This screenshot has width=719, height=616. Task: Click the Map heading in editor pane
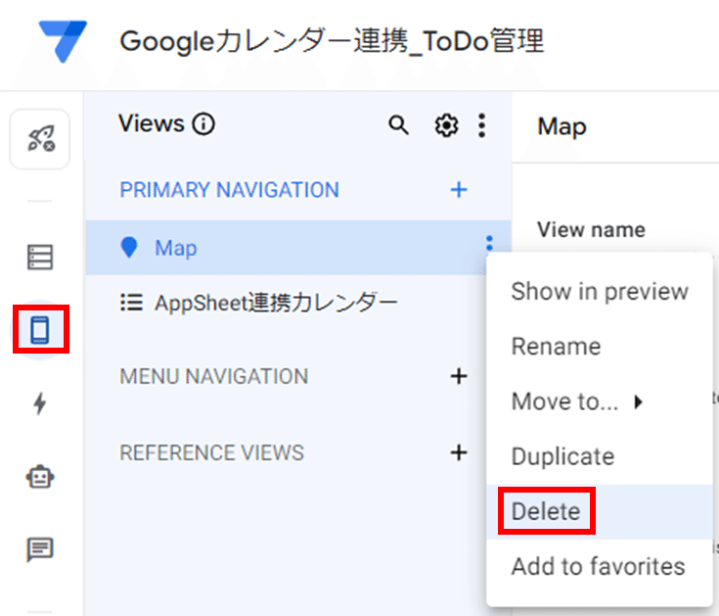(562, 126)
